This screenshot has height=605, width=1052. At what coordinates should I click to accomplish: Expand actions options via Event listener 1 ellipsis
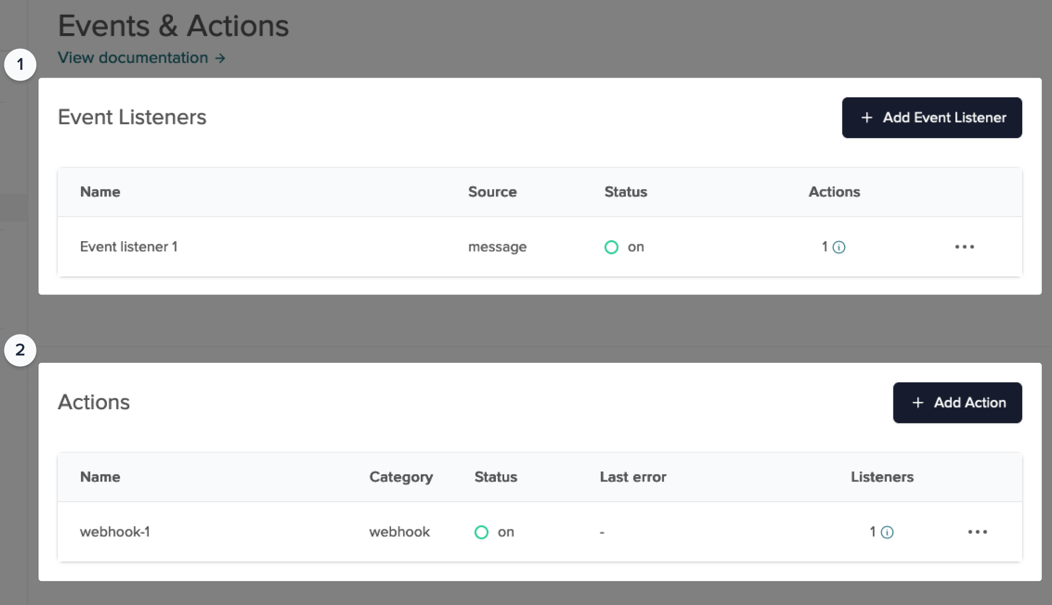tap(965, 247)
